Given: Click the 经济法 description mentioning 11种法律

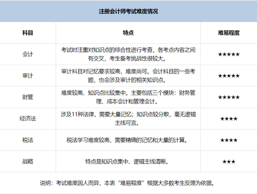Looking at the screenshot, I should (x=128, y=118).
